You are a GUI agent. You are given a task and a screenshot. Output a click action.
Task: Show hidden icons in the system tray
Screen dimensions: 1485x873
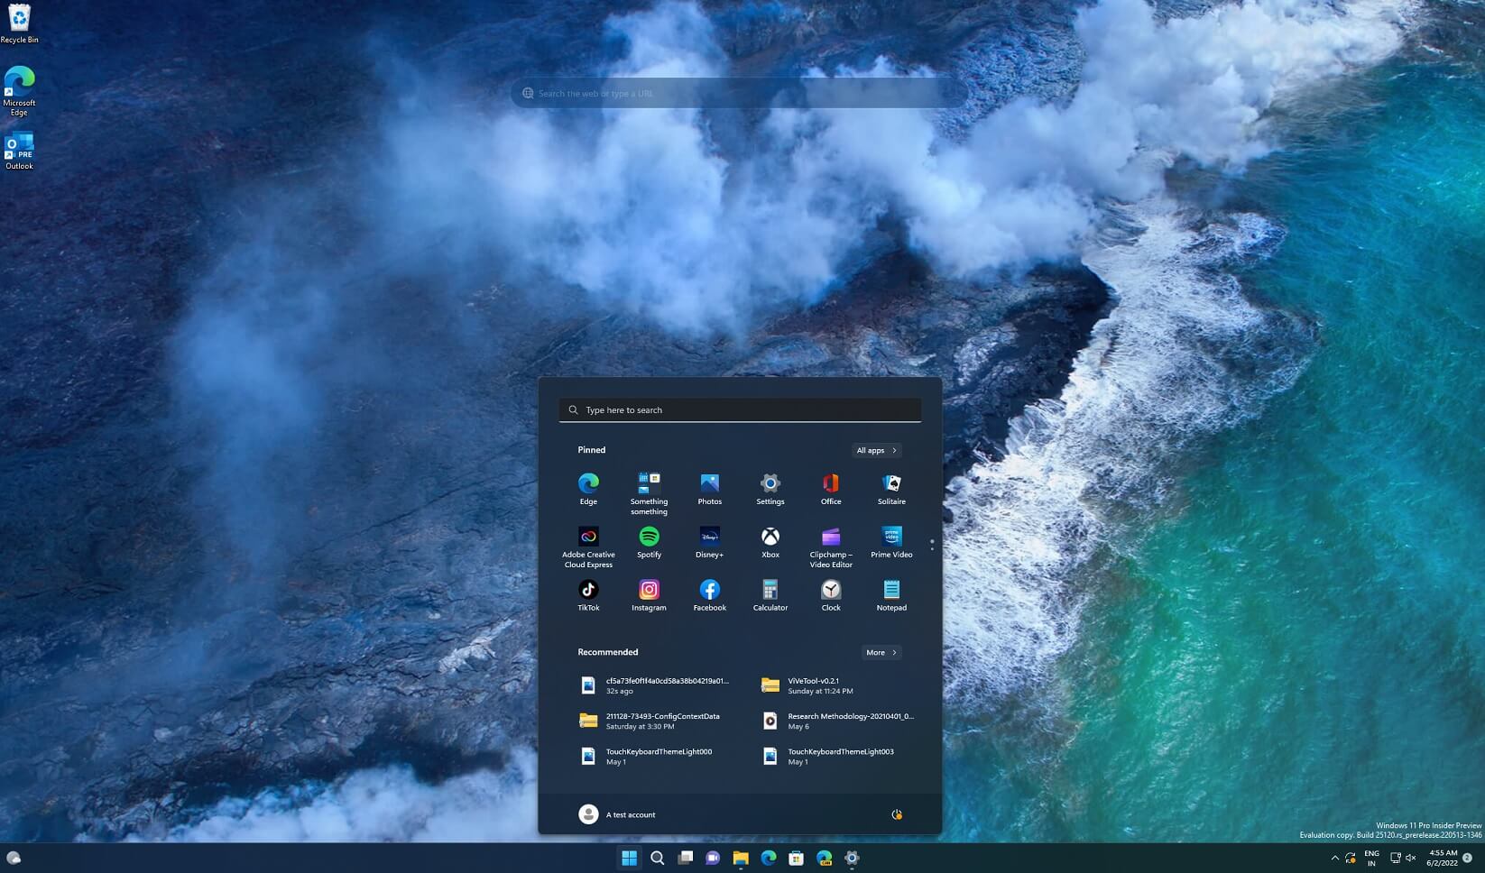[1335, 858]
